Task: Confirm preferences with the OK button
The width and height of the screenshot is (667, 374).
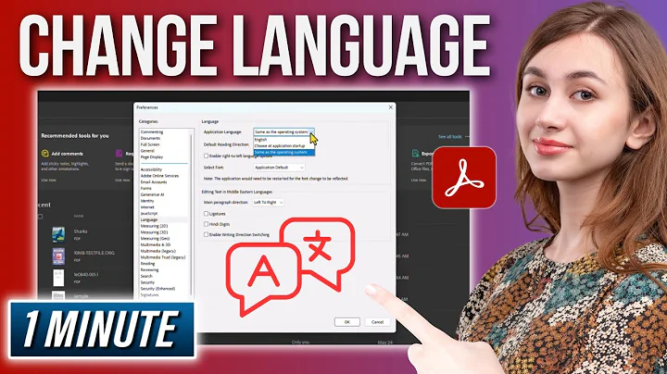Action: (347, 322)
